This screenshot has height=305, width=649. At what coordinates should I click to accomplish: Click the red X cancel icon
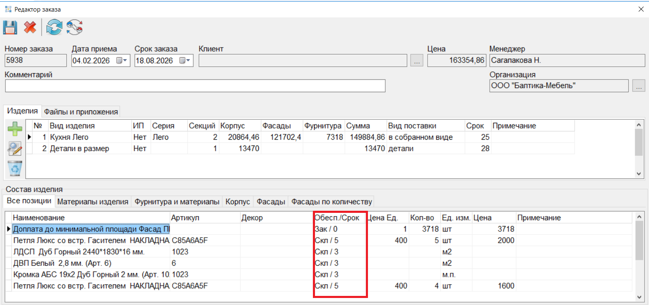coord(30,28)
